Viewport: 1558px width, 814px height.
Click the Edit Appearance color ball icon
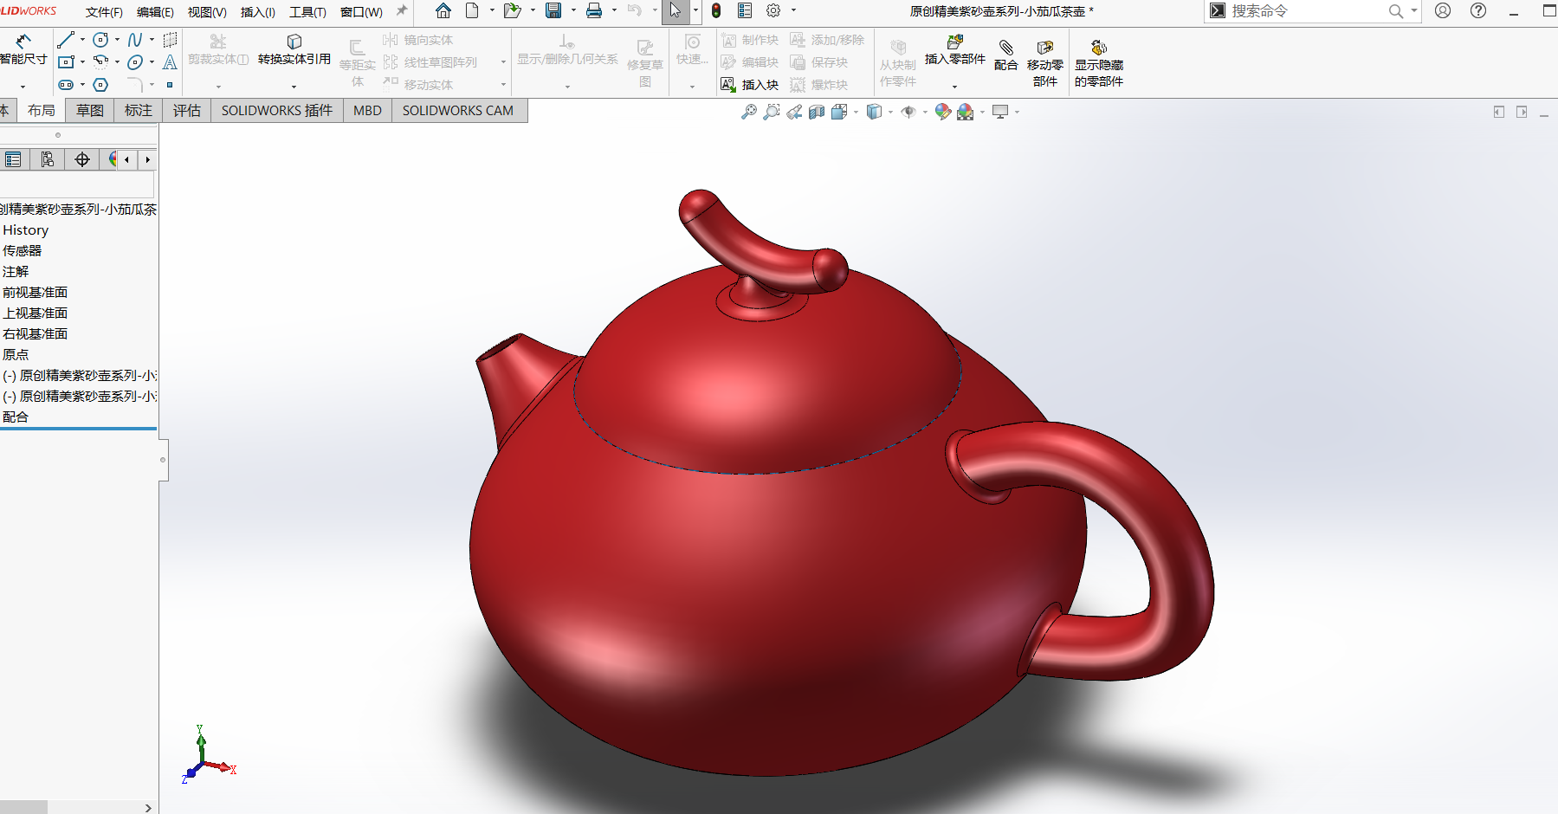[x=943, y=112]
